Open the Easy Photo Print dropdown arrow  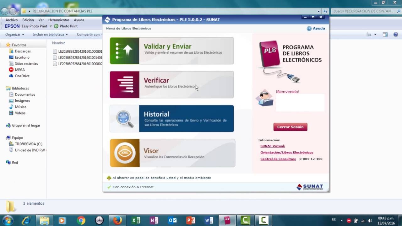[x=51, y=26]
